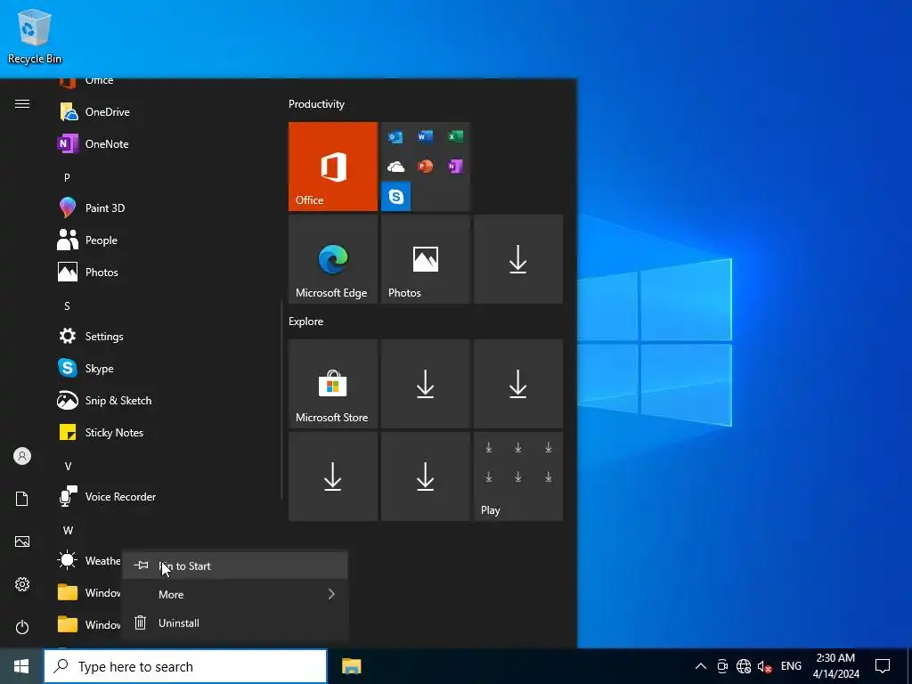This screenshot has height=684, width=912.
Task: Open the notification Action Center
Action: click(883, 666)
